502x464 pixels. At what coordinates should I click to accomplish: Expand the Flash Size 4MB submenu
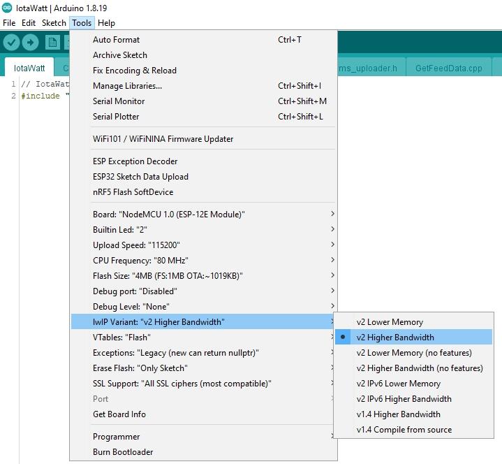tap(204, 276)
